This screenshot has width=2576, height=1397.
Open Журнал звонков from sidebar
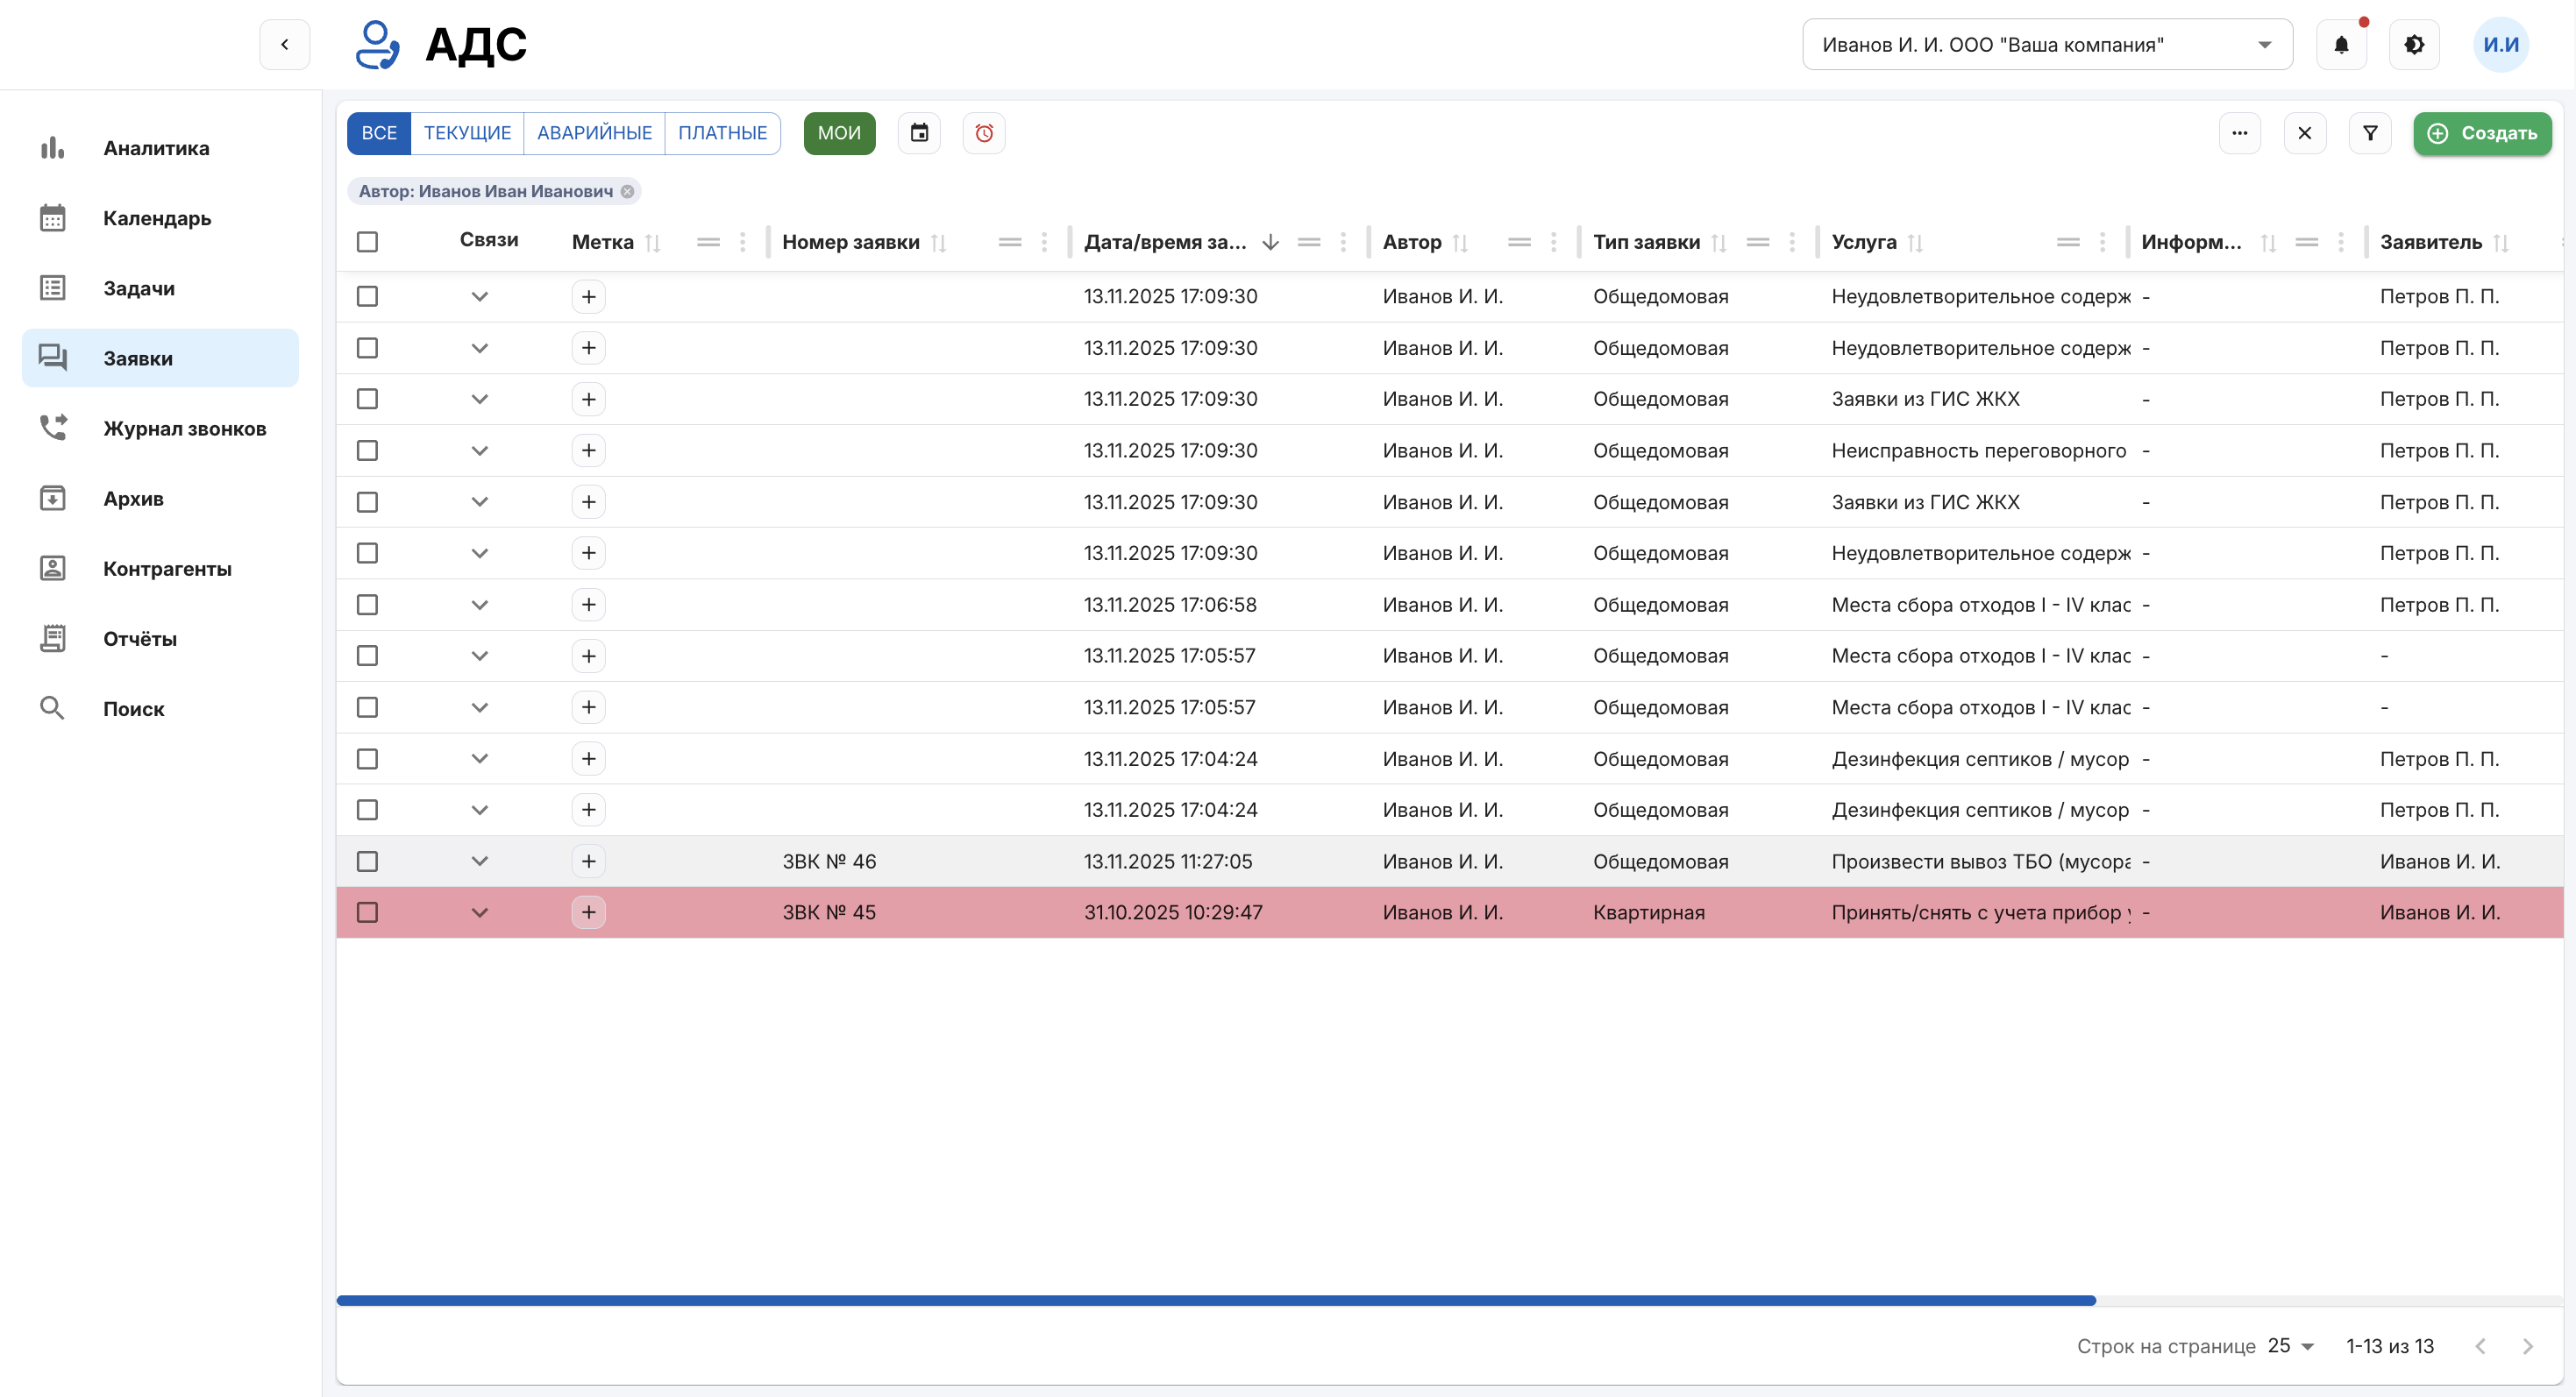point(160,429)
